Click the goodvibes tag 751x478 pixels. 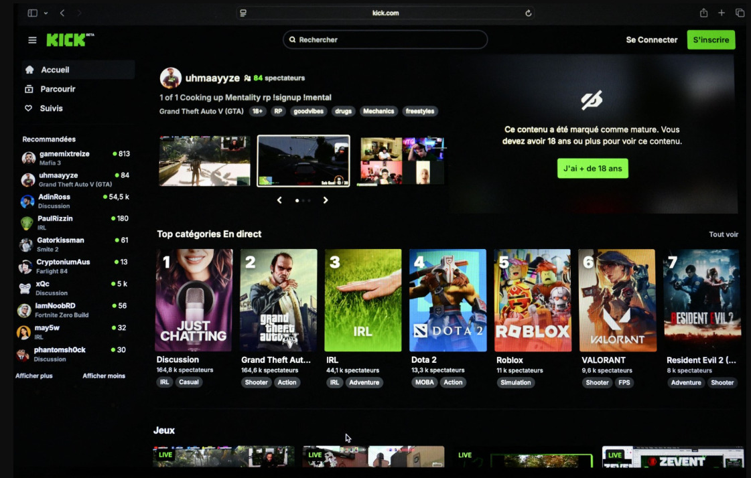(x=308, y=111)
